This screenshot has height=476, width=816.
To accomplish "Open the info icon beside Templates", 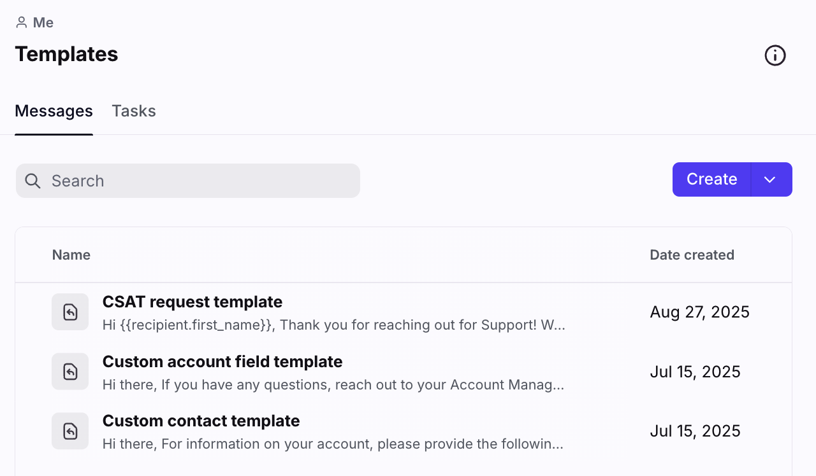I will (775, 56).
